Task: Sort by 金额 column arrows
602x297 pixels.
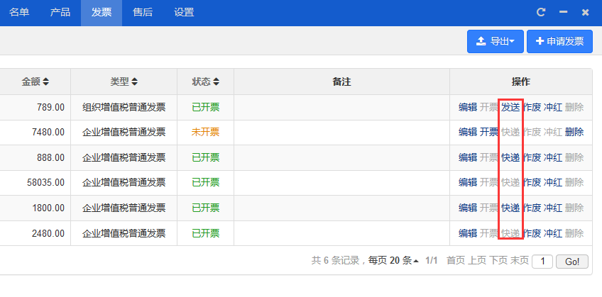Action: click(x=46, y=82)
